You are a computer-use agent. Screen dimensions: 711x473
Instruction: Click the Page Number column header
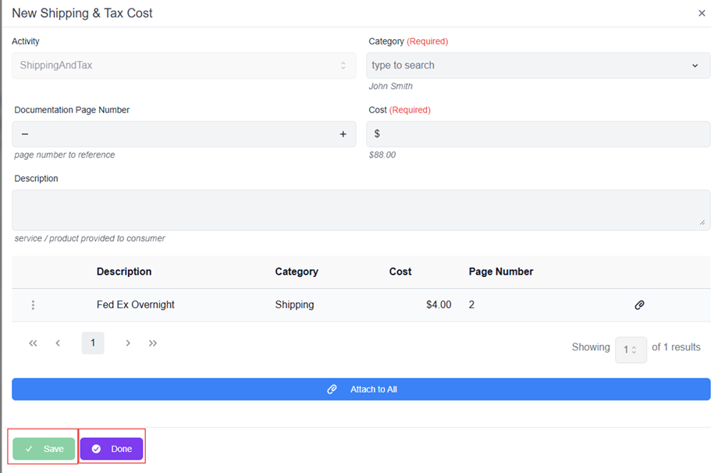click(x=501, y=272)
